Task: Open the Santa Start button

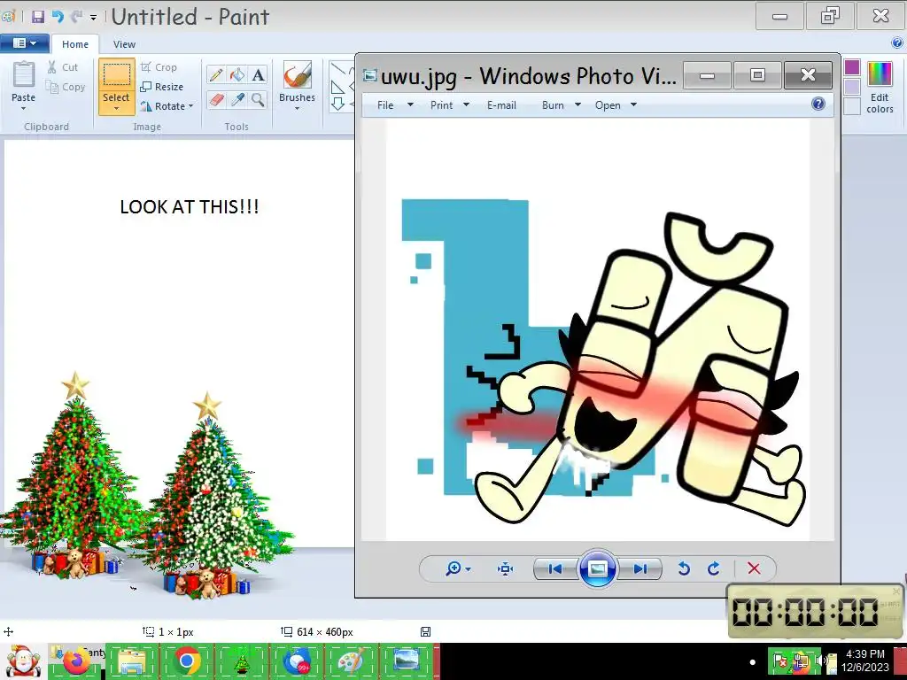Action: click(22, 661)
